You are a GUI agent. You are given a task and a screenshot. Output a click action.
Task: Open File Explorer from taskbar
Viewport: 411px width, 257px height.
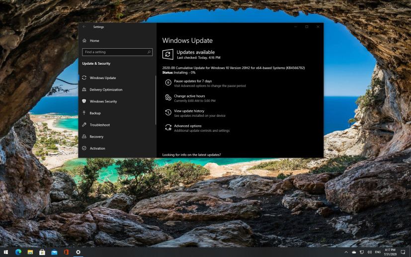tap(30, 253)
